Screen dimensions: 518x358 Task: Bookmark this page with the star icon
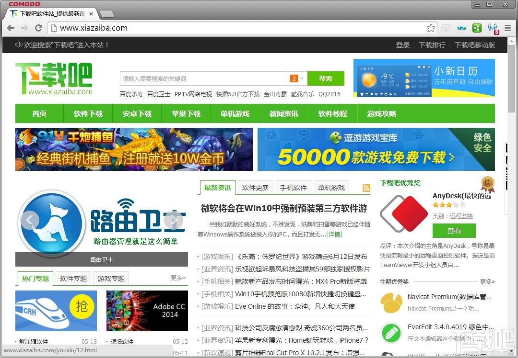[431, 28]
